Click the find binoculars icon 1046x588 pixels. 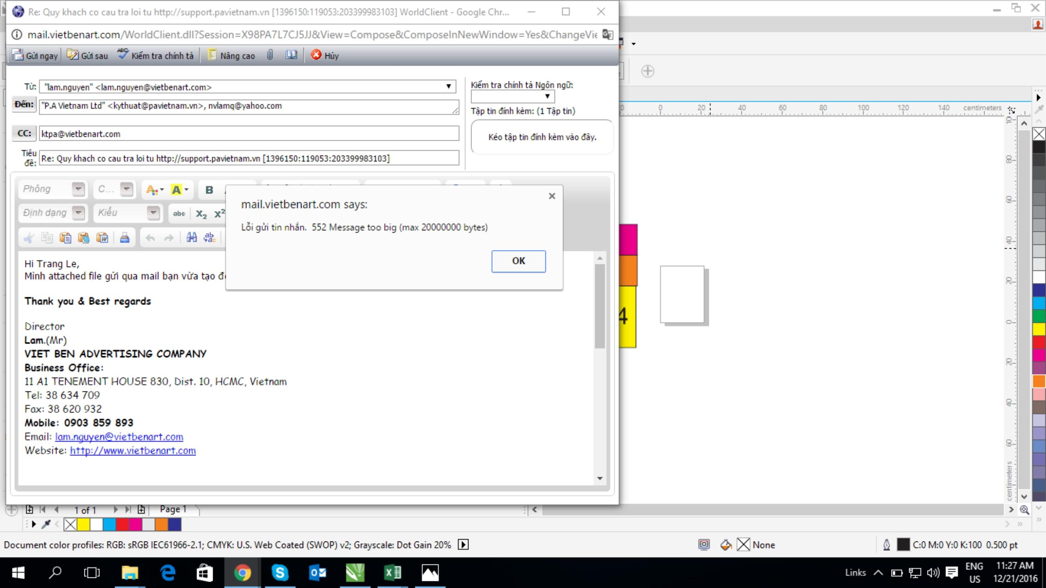tap(192, 238)
